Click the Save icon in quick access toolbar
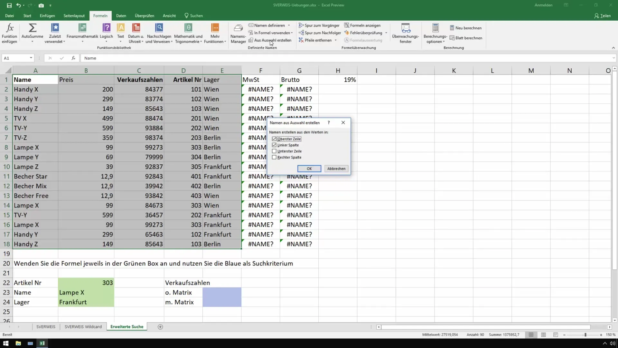Image resolution: width=618 pixels, height=348 pixels. click(x=9, y=5)
